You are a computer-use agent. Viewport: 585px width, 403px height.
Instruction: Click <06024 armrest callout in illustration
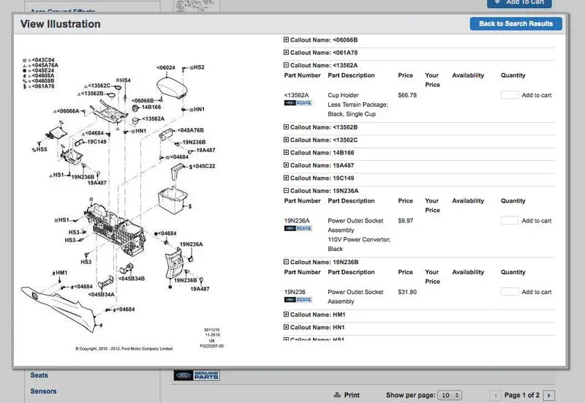(x=166, y=67)
